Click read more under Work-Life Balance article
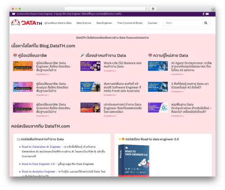This screenshot has height=190, width=225. pos(110,71)
